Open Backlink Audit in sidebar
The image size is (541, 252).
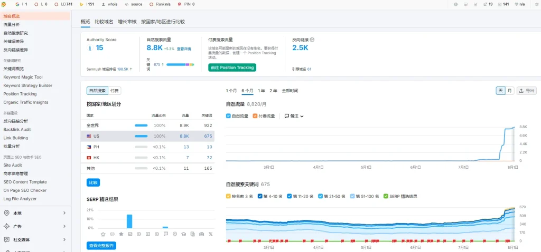pyautogui.click(x=17, y=130)
